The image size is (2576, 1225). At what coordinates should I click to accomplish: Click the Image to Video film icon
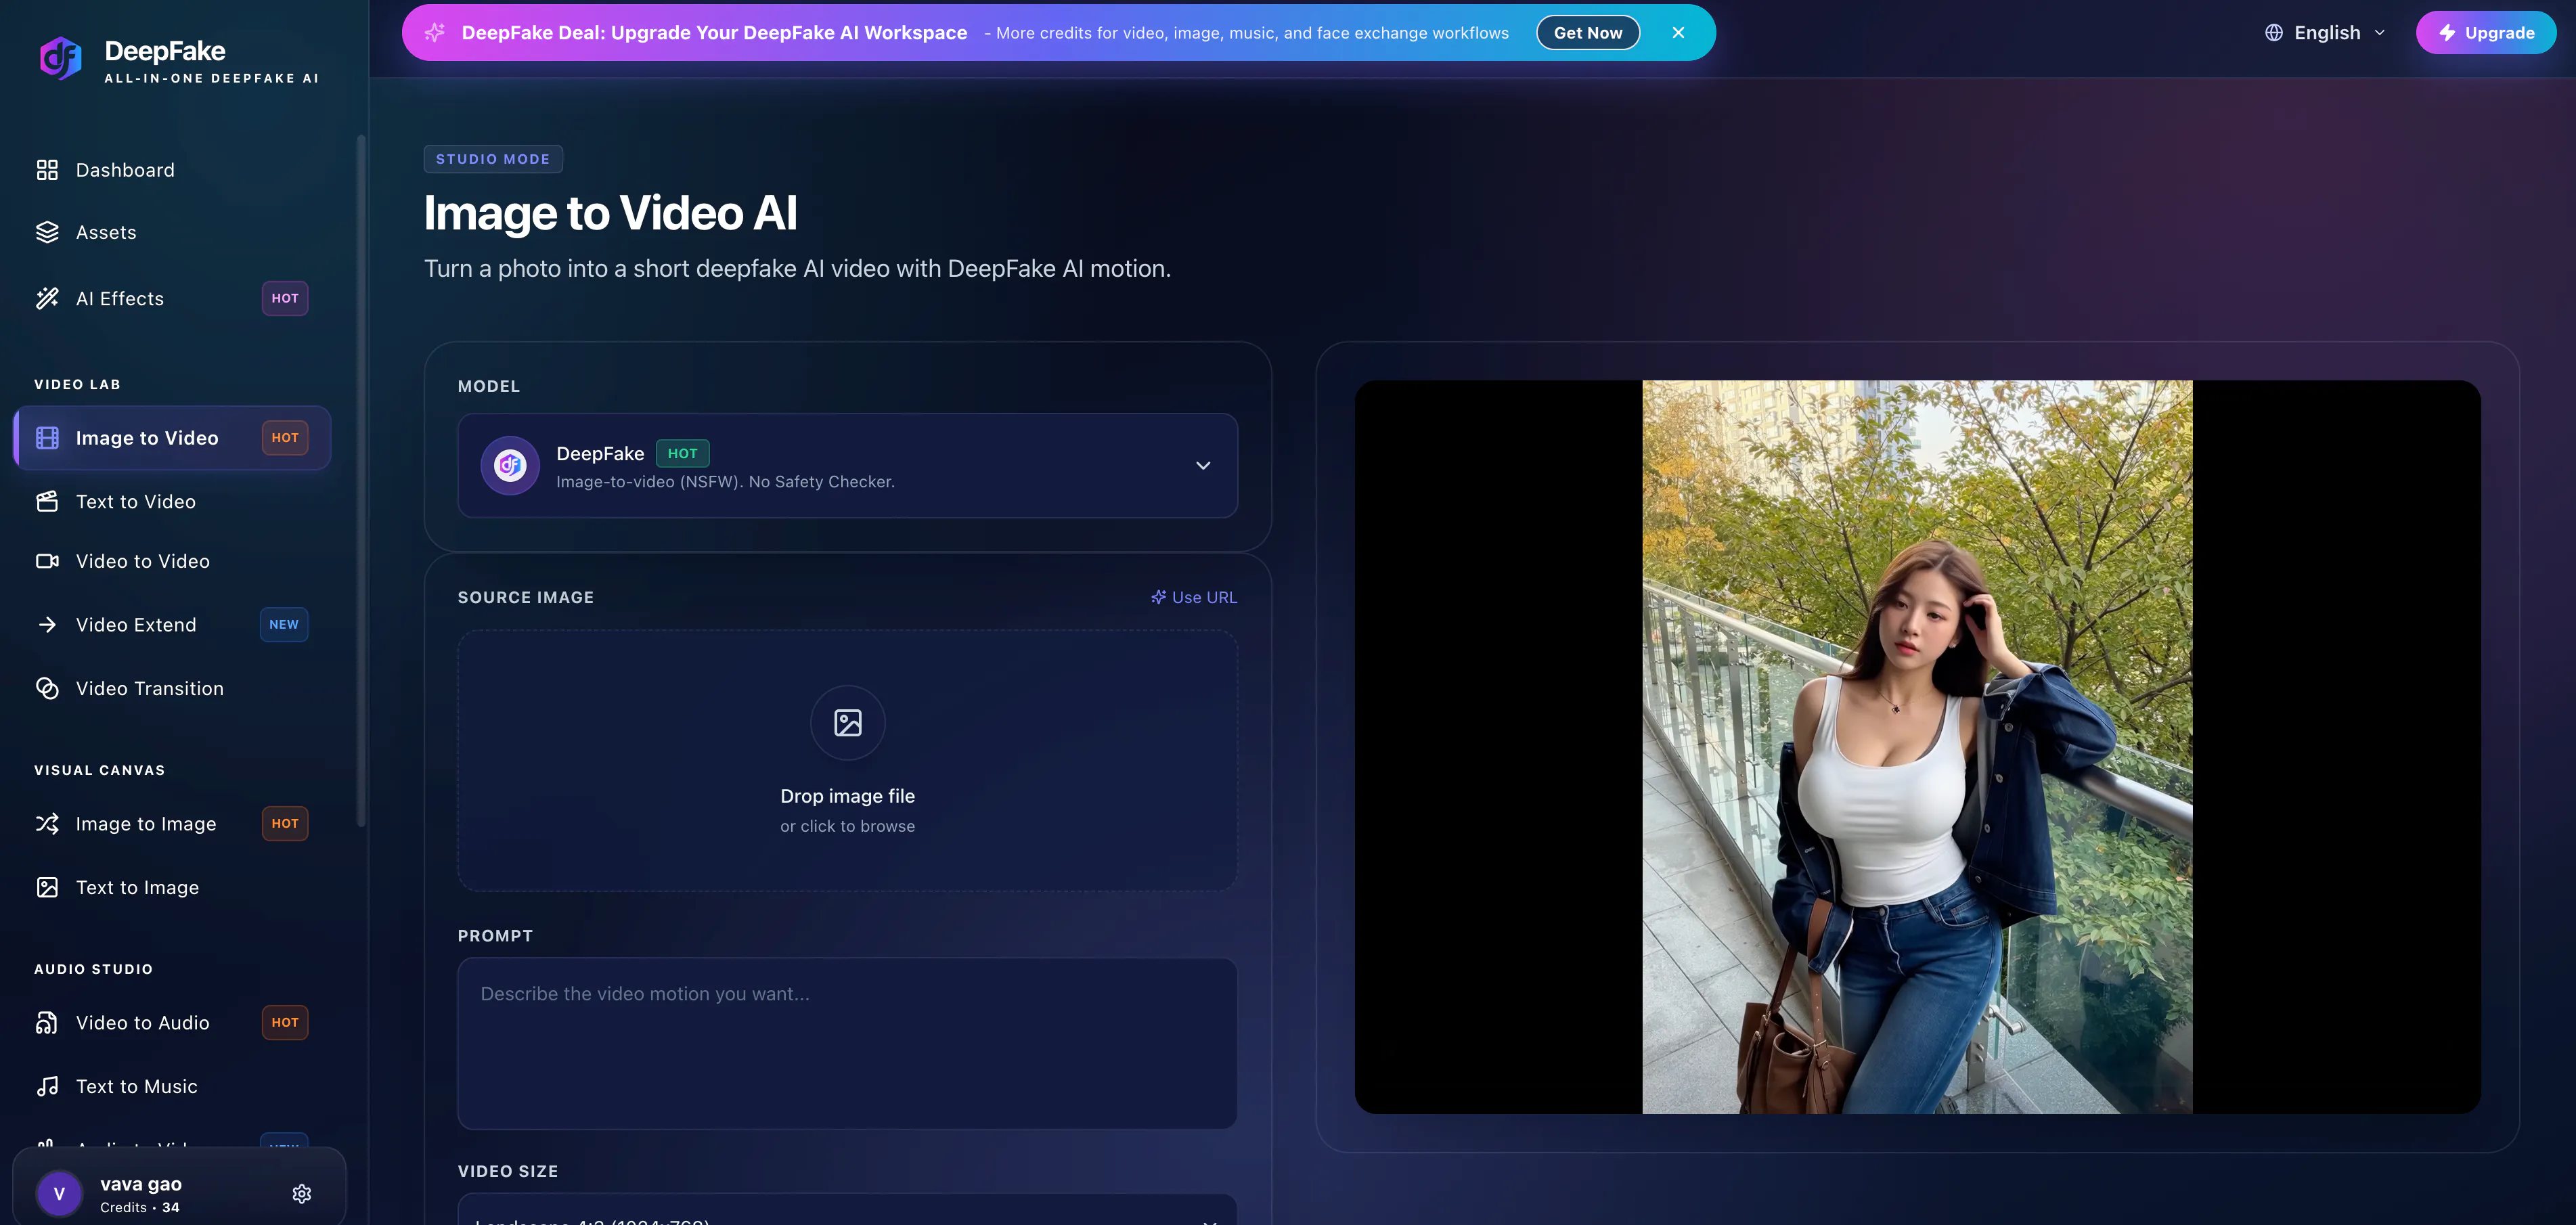point(47,438)
